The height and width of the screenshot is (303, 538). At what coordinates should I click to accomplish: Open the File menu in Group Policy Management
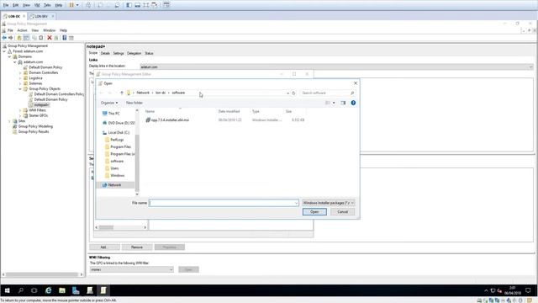[10, 30]
